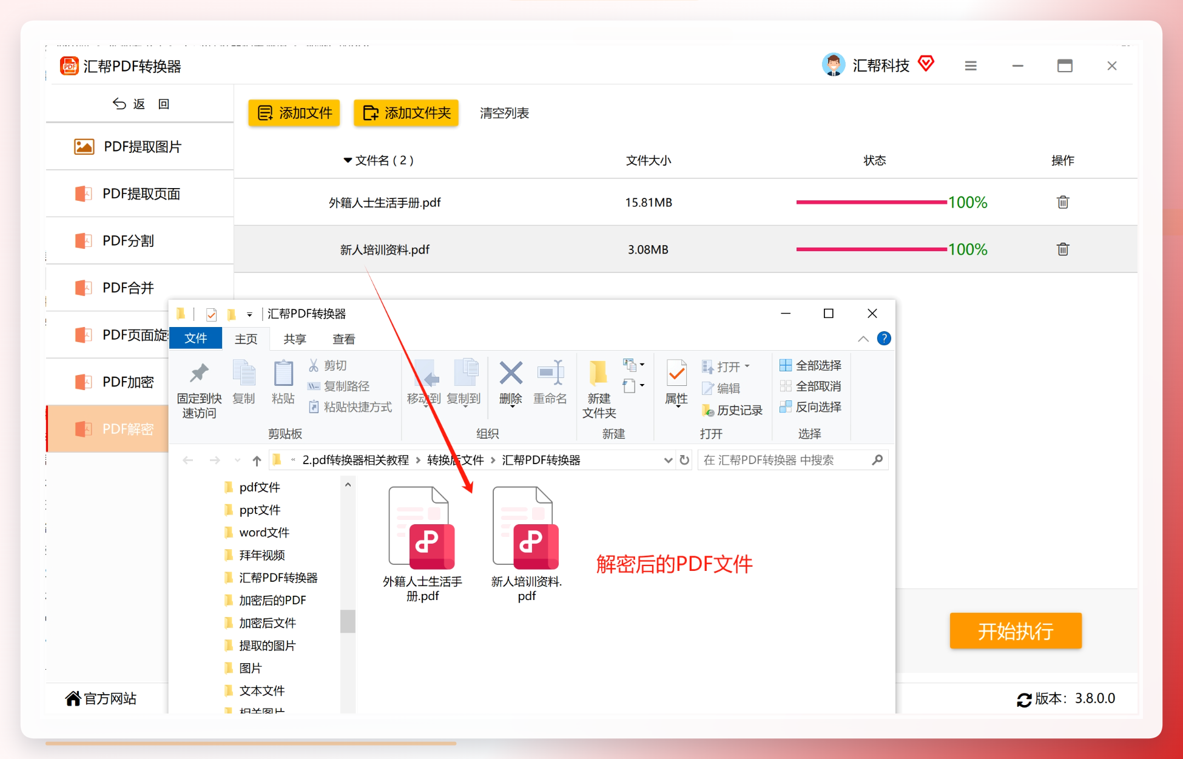Screen dimensions: 1183x759
Task: Open Explorer help question mark
Action: (x=884, y=339)
